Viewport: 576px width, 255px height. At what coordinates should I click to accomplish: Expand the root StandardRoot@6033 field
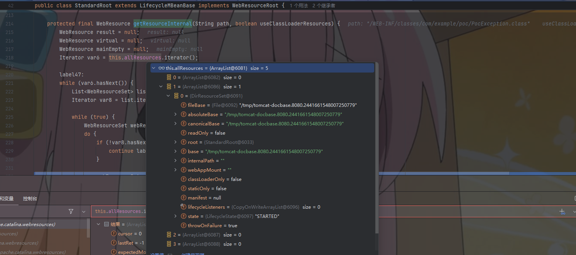[x=176, y=142]
